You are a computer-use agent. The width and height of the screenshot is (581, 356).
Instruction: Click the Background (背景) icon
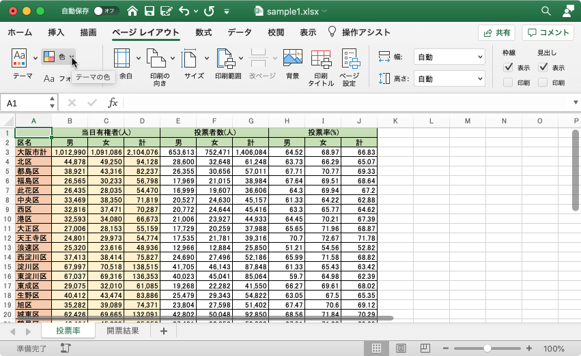293,58
